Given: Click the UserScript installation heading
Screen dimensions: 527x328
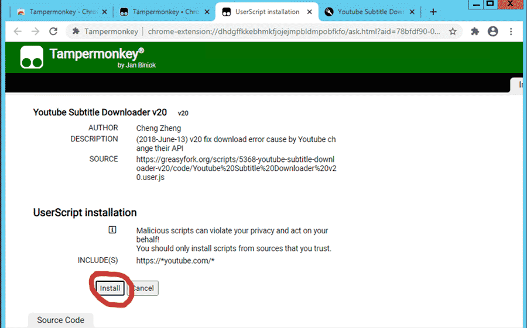Looking at the screenshot, I should [85, 212].
